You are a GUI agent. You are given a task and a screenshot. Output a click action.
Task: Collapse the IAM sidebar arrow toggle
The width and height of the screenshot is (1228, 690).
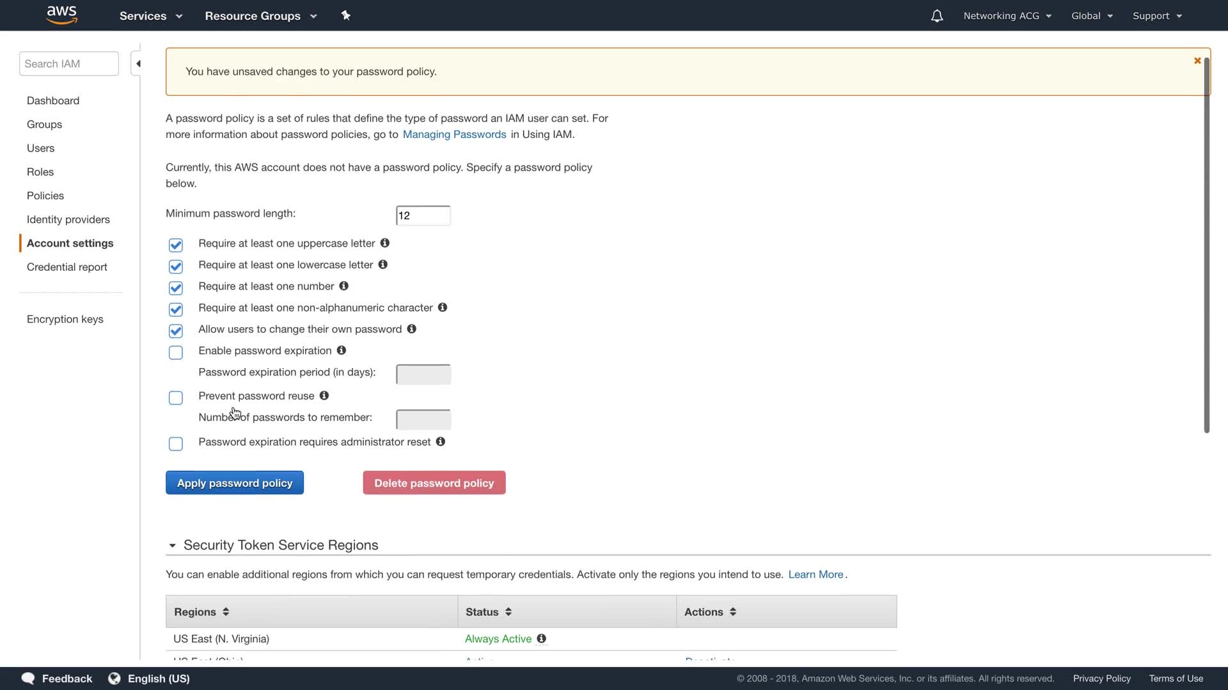[138, 64]
